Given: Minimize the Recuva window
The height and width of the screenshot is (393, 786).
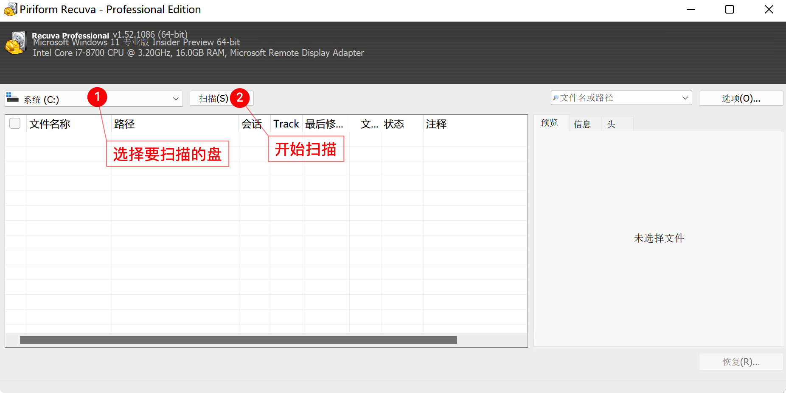Looking at the screenshot, I should point(691,9).
